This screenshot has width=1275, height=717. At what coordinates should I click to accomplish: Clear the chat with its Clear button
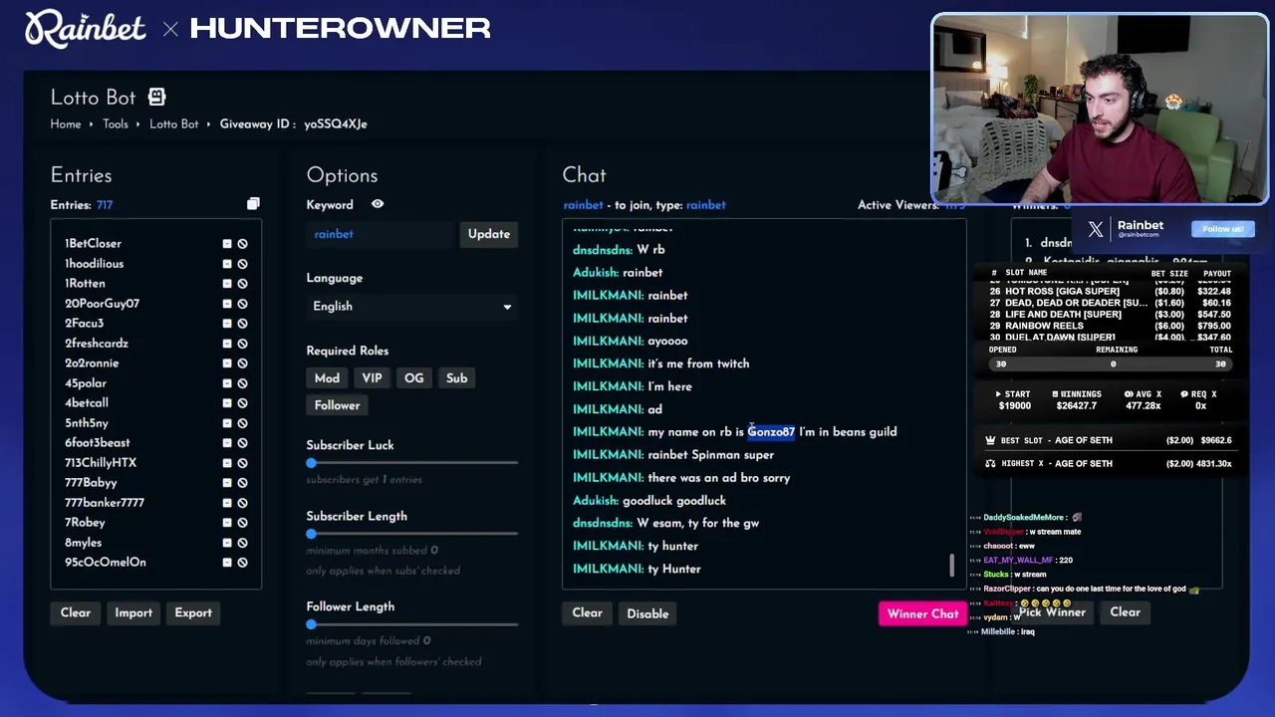(588, 612)
